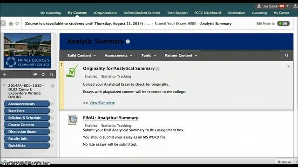
Task: Open Online/Student Services tab
Action: pyautogui.click(x=142, y=13)
